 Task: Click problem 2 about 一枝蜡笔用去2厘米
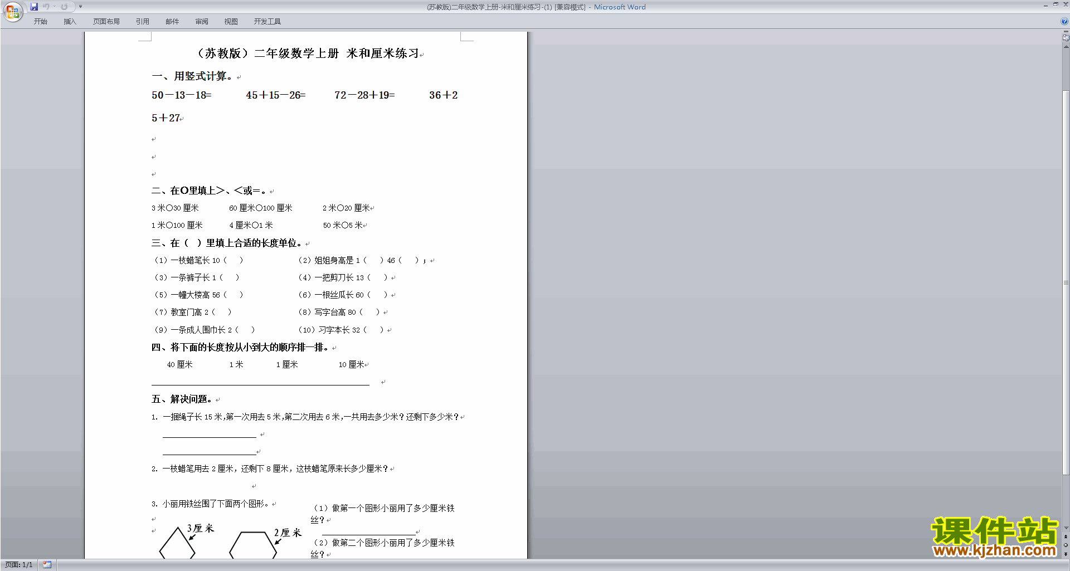pos(270,468)
